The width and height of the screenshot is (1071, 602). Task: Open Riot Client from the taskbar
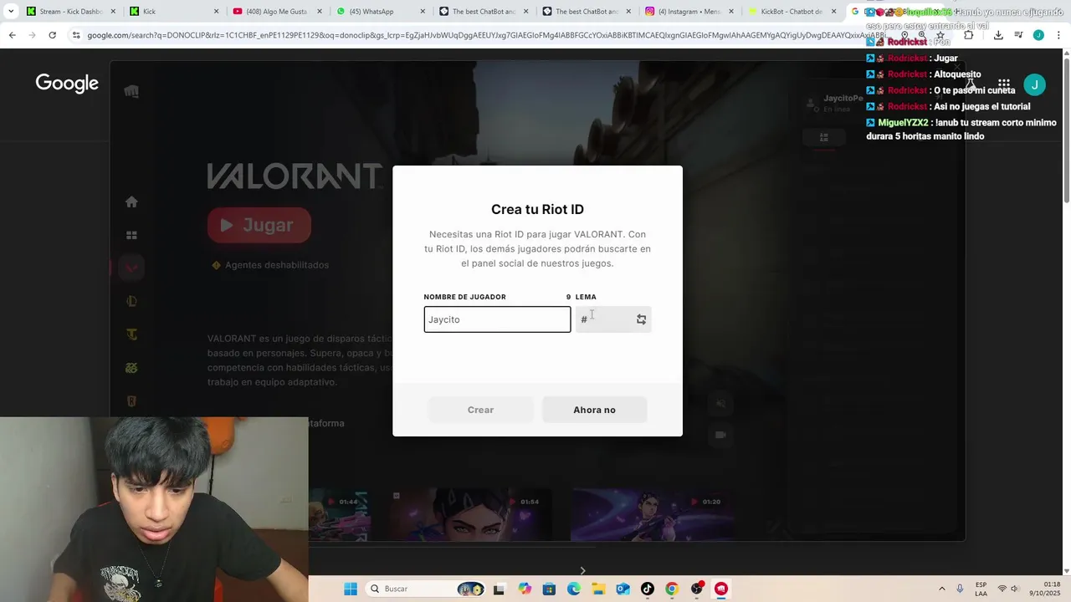pos(721,589)
